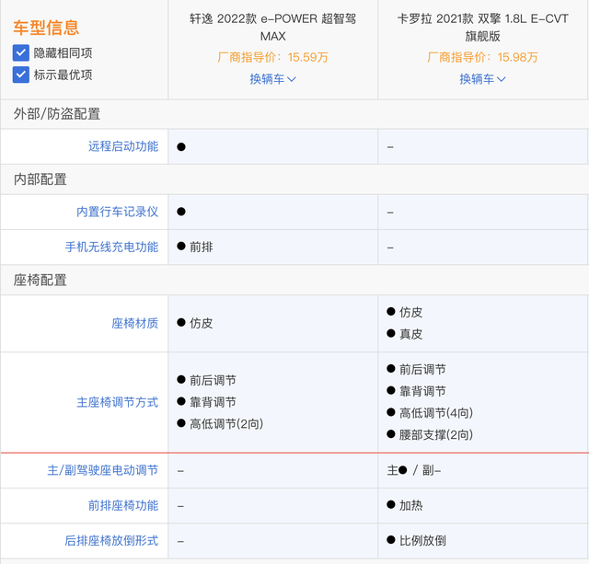Select the 比例放倒 rear seat value

pos(422,541)
